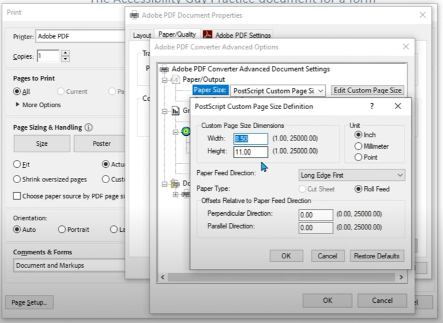Open the Paper Size dropdown
443x323 pixels.
pyautogui.click(x=278, y=91)
